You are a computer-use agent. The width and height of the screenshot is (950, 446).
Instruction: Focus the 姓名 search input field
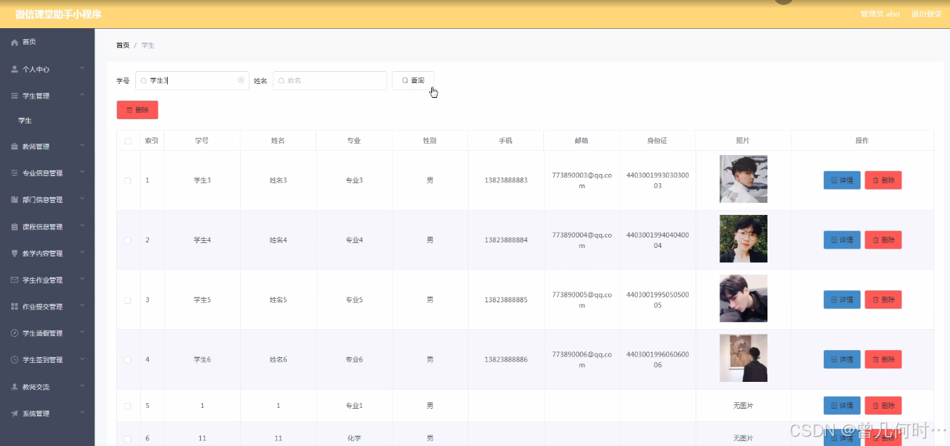pos(330,80)
